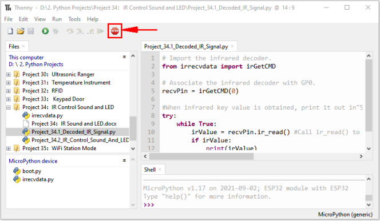The height and width of the screenshot is (221, 380).
Task: Open the Help menu
Action: tap(93, 19)
